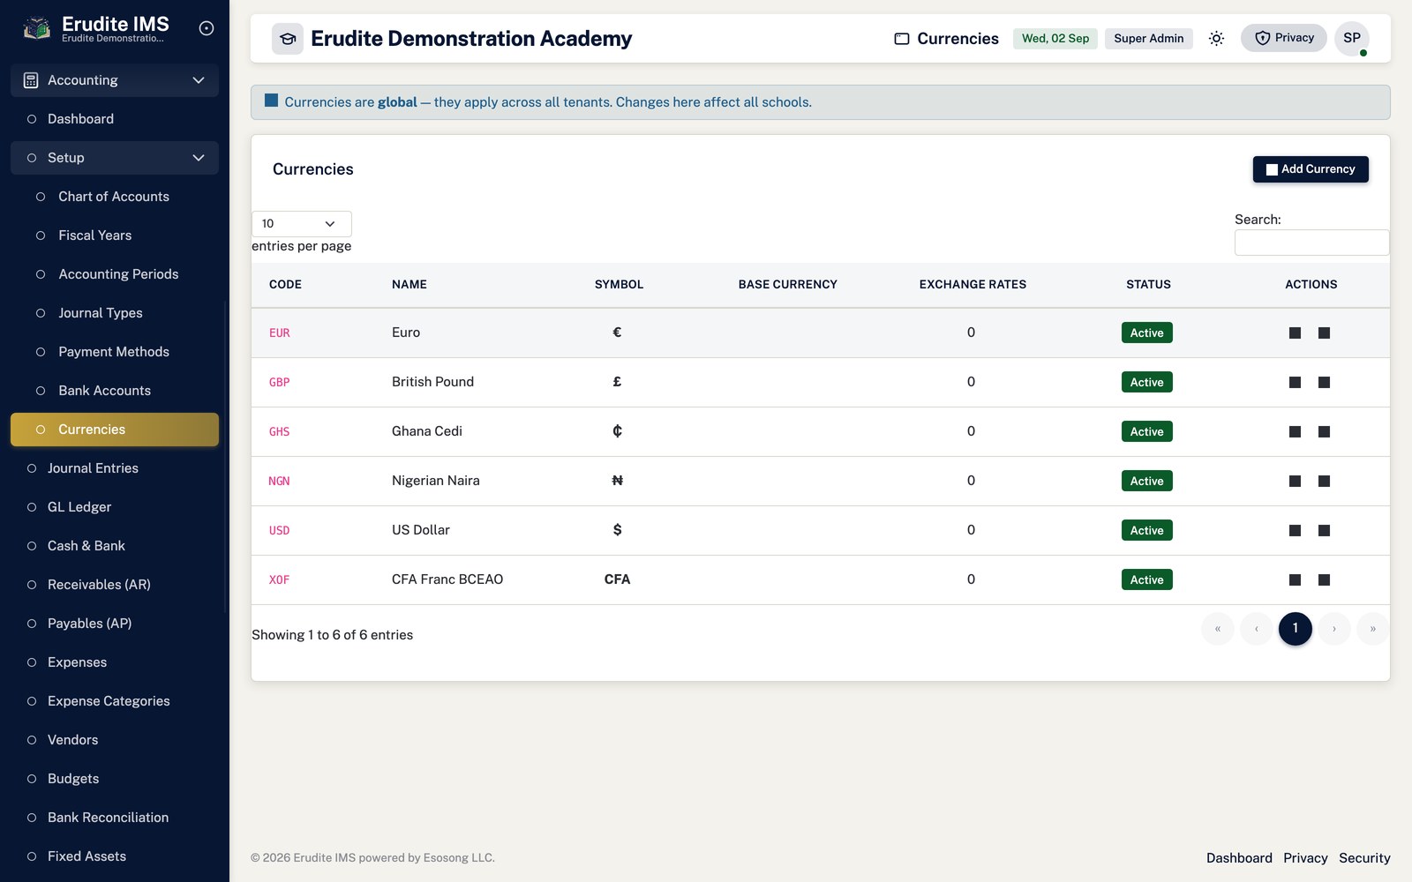Click the first action icon in XOF row
The image size is (1412, 882).
[1295, 579]
